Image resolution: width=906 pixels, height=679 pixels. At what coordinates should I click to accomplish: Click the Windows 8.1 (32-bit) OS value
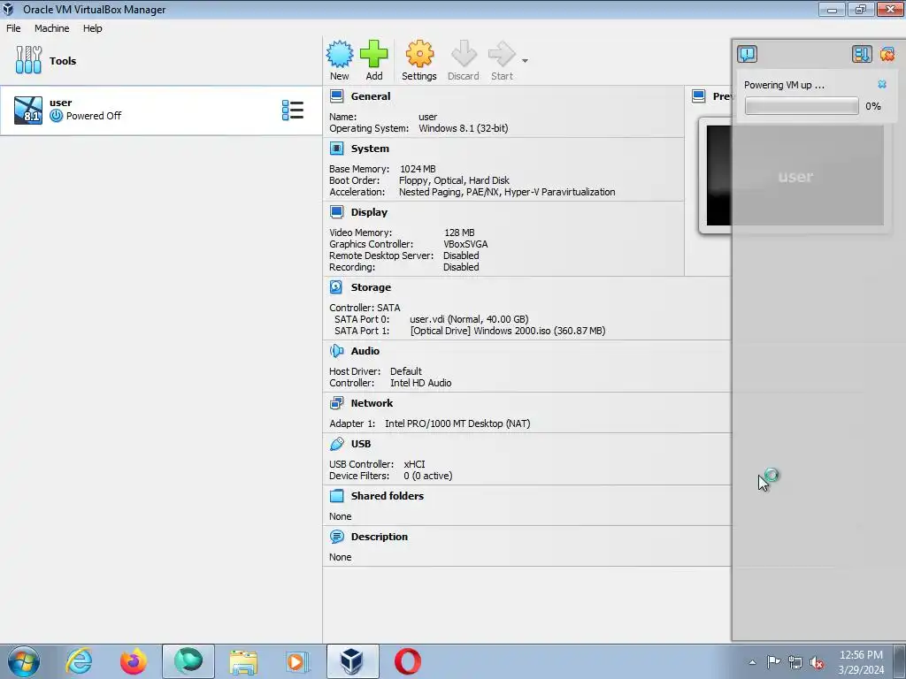pos(464,128)
